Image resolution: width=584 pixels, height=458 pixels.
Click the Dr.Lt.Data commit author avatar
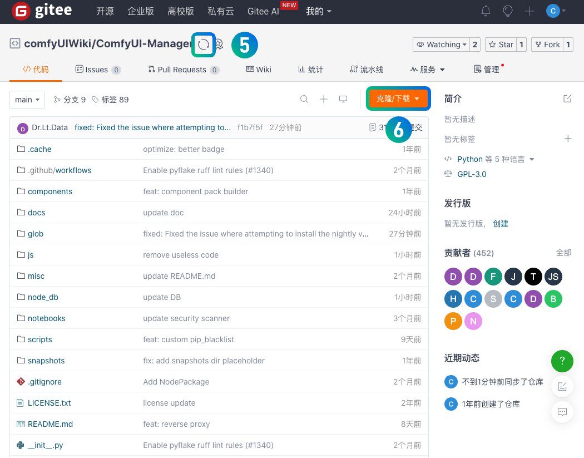(x=23, y=129)
